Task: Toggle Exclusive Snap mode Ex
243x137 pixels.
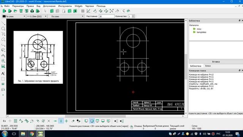Action: [4, 121]
